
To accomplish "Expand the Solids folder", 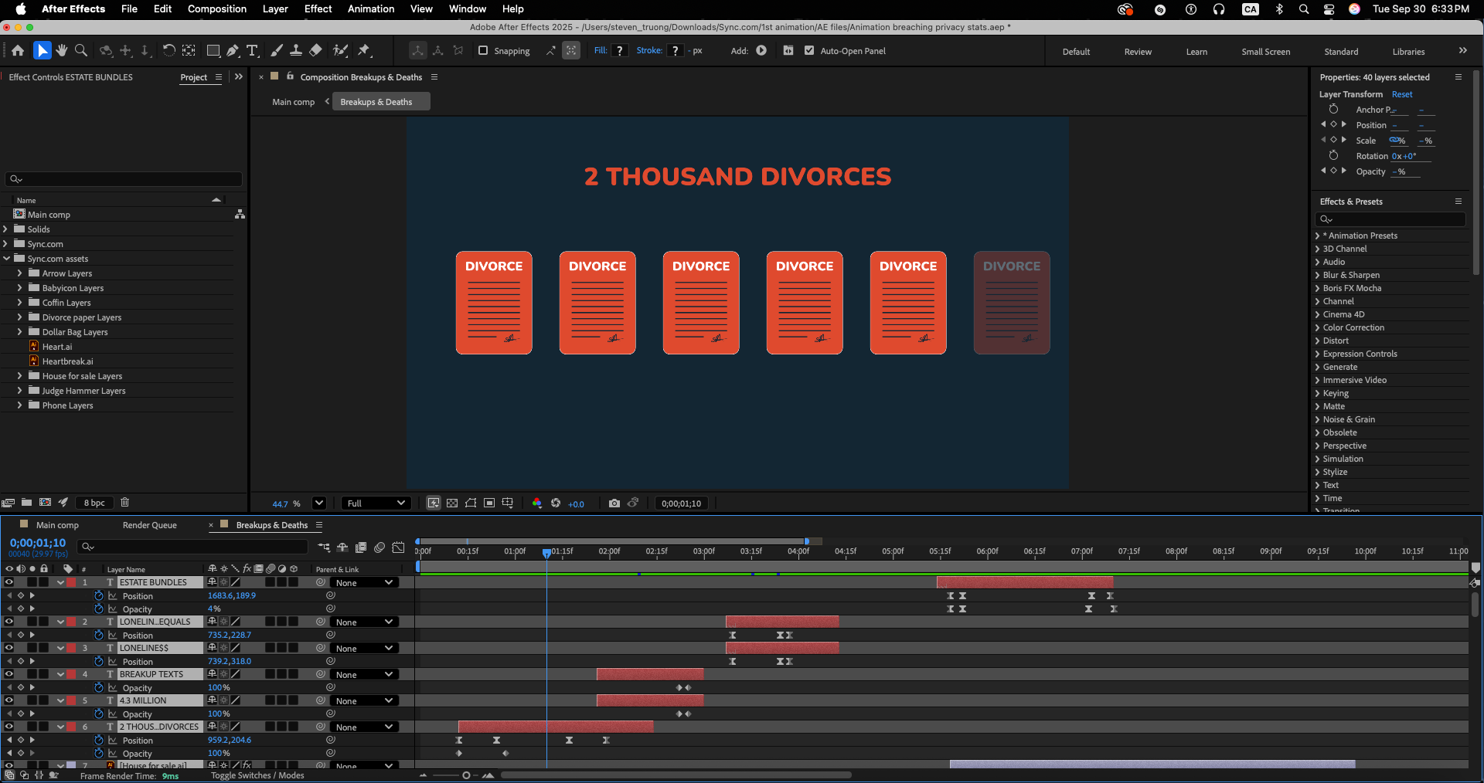I will [5, 229].
